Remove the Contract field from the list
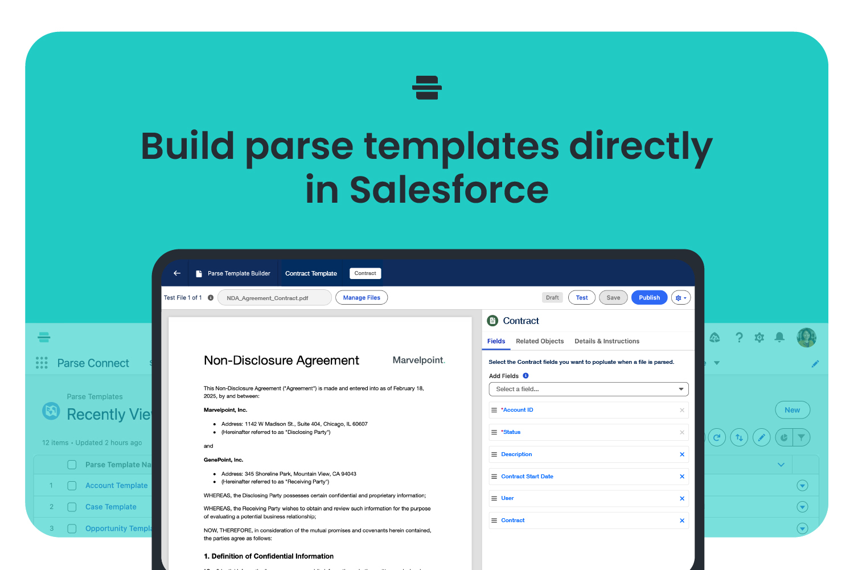Image resolution: width=854 pixels, height=570 pixels. click(682, 520)
